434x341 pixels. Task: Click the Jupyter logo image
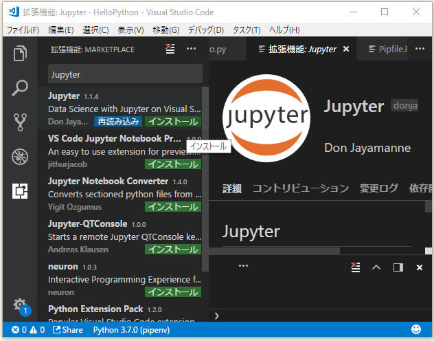[x=266, y=118]
